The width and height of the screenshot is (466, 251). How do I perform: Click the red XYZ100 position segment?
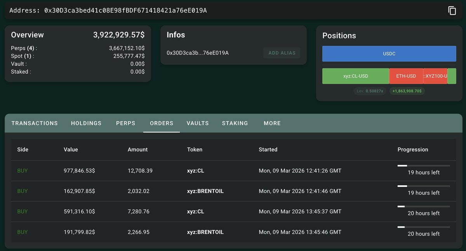pyautogui.click(x=435, y=76)
